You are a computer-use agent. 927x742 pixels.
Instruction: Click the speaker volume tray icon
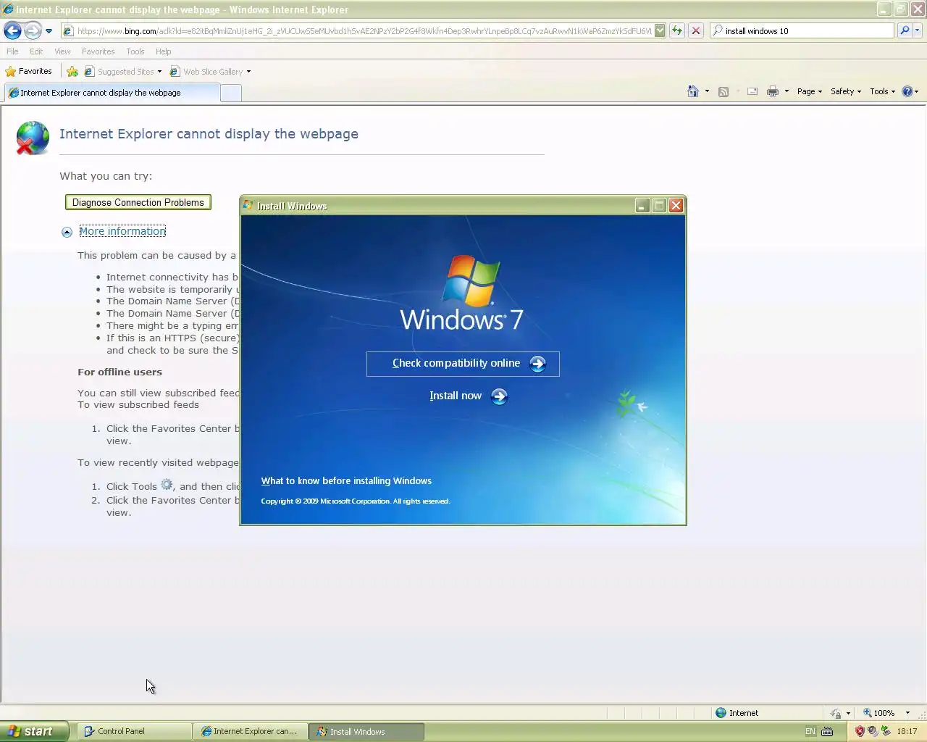(x=873, y=731)
